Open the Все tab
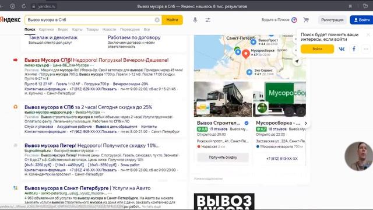 tap(146, 30)
